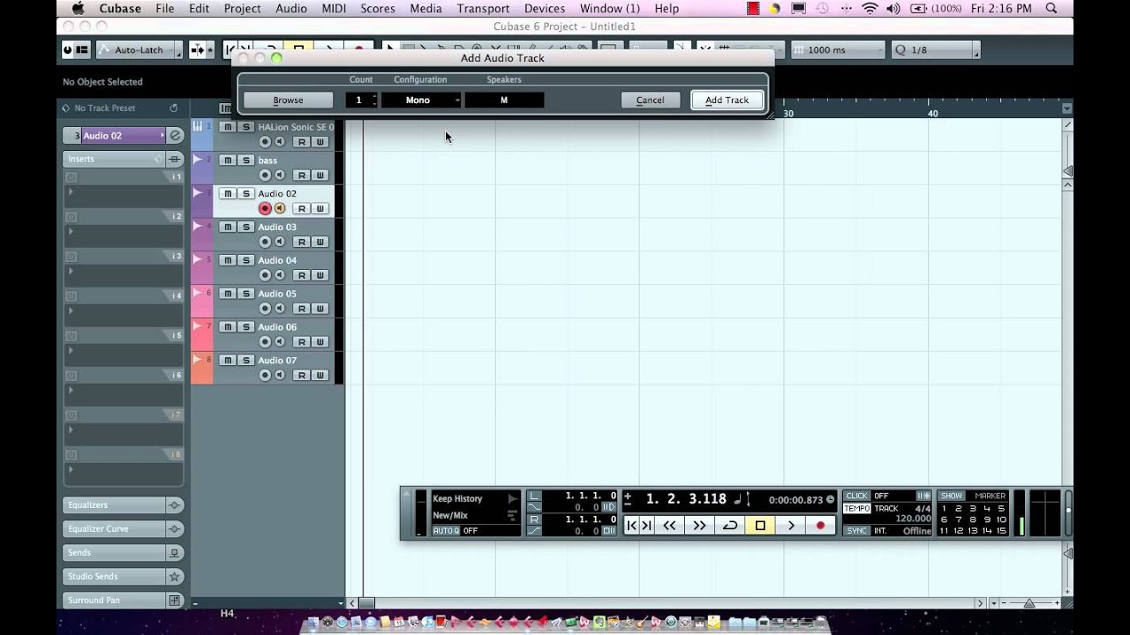The width and height of the screenshot is (1130, 635).
Task: Toggle Inserts bypass icon in inspector
Action: (175, 159)
